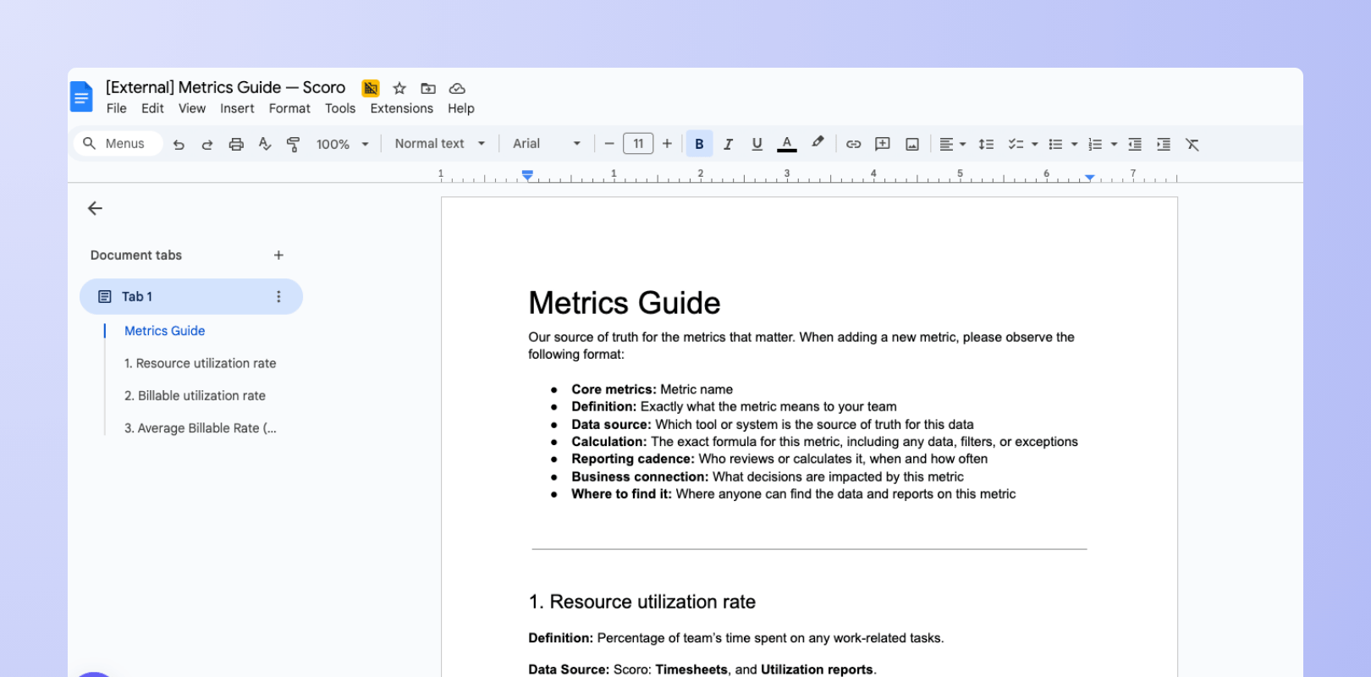Open the Extensions menu
Viewport: 1371px width, 677px height.
pyautogui.click(x=402, y=108)
